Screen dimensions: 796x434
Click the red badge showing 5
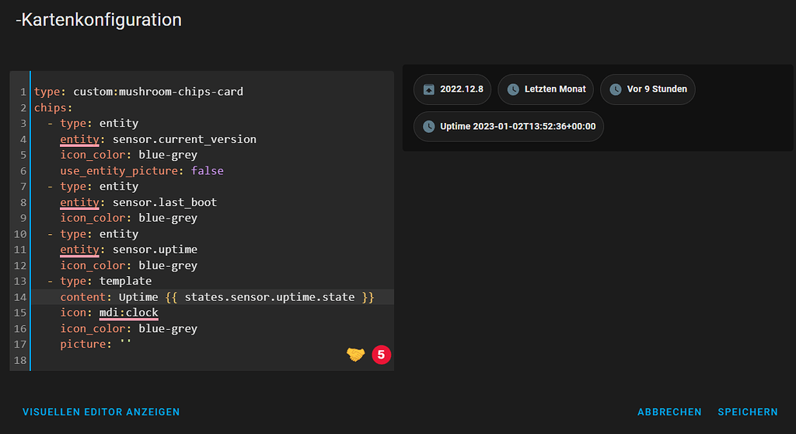point(381,355)
